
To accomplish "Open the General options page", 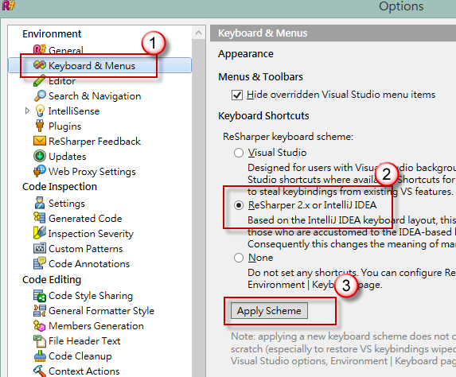I will (66, 50).
